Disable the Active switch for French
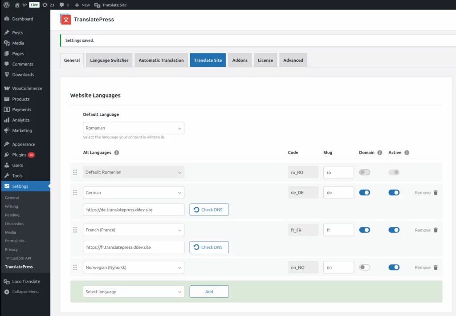Screen dimensions: 456x316 pos(394,230)
